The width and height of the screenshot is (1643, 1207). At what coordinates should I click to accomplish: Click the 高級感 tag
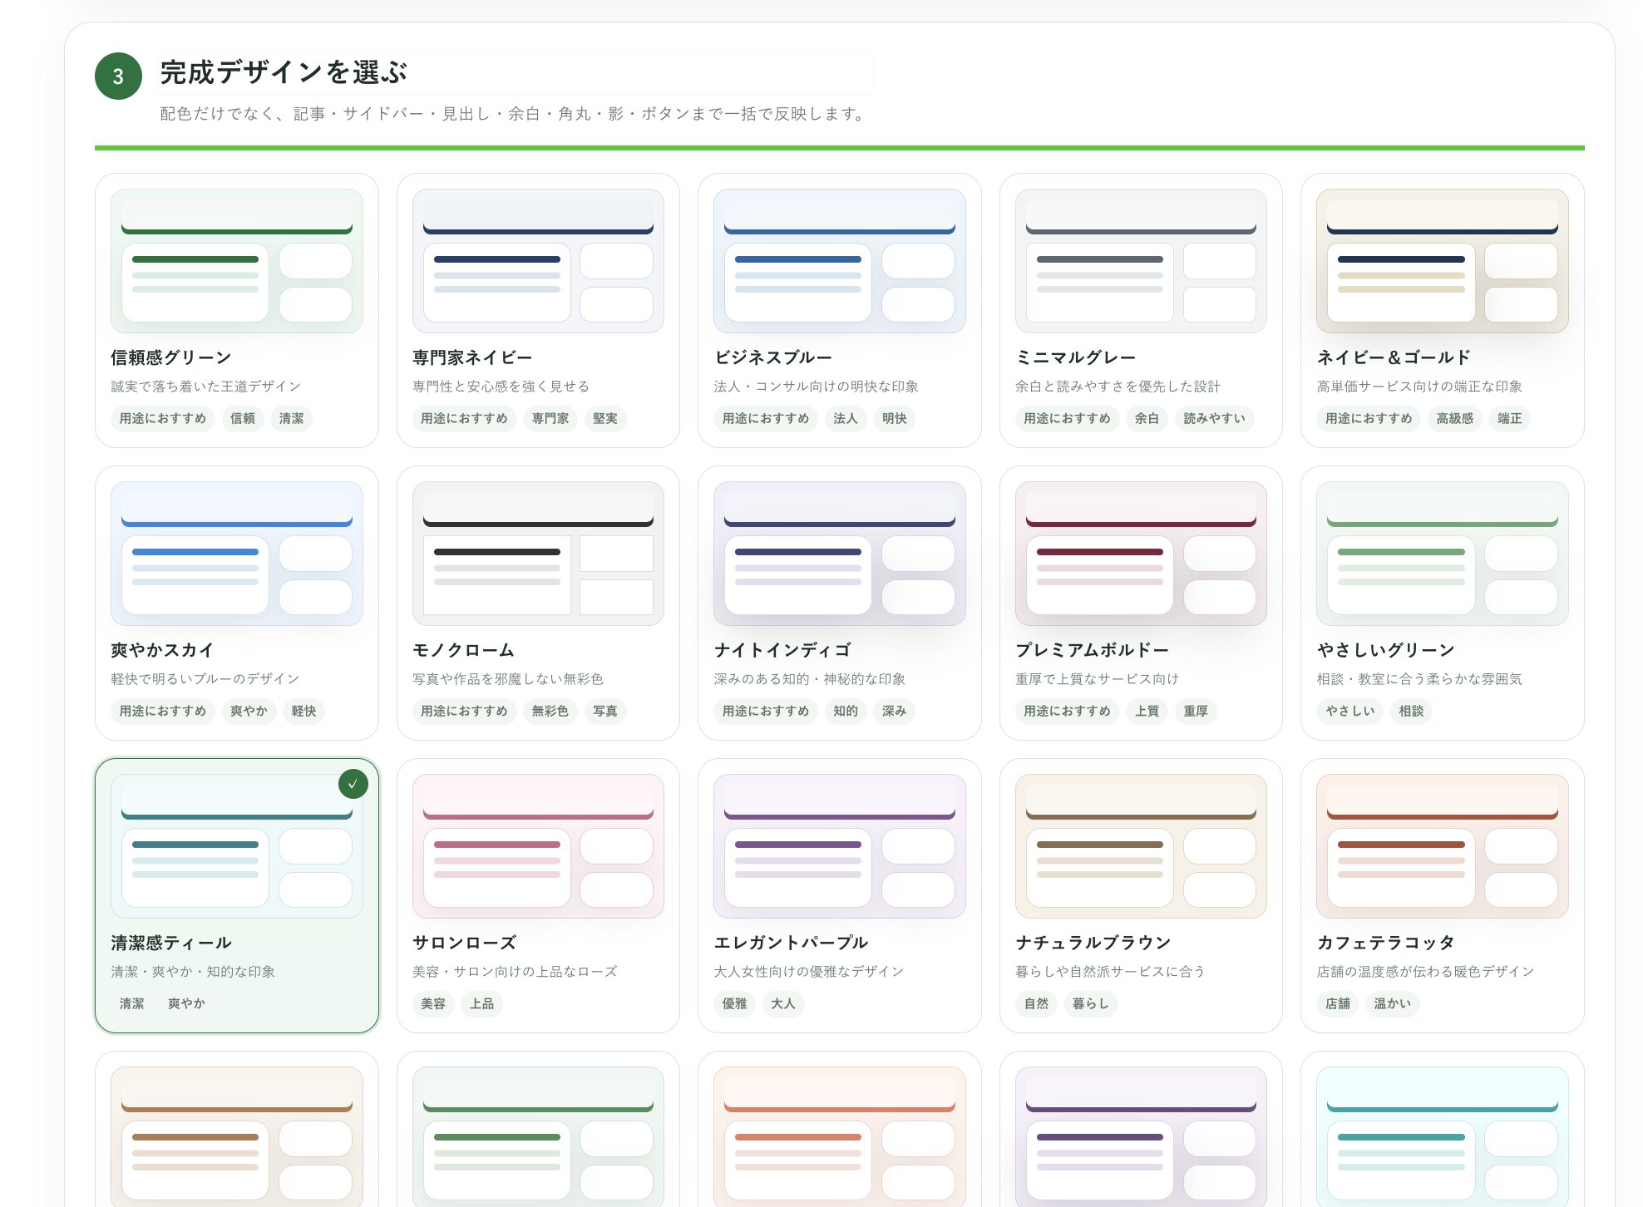[x=1455, y=418]
